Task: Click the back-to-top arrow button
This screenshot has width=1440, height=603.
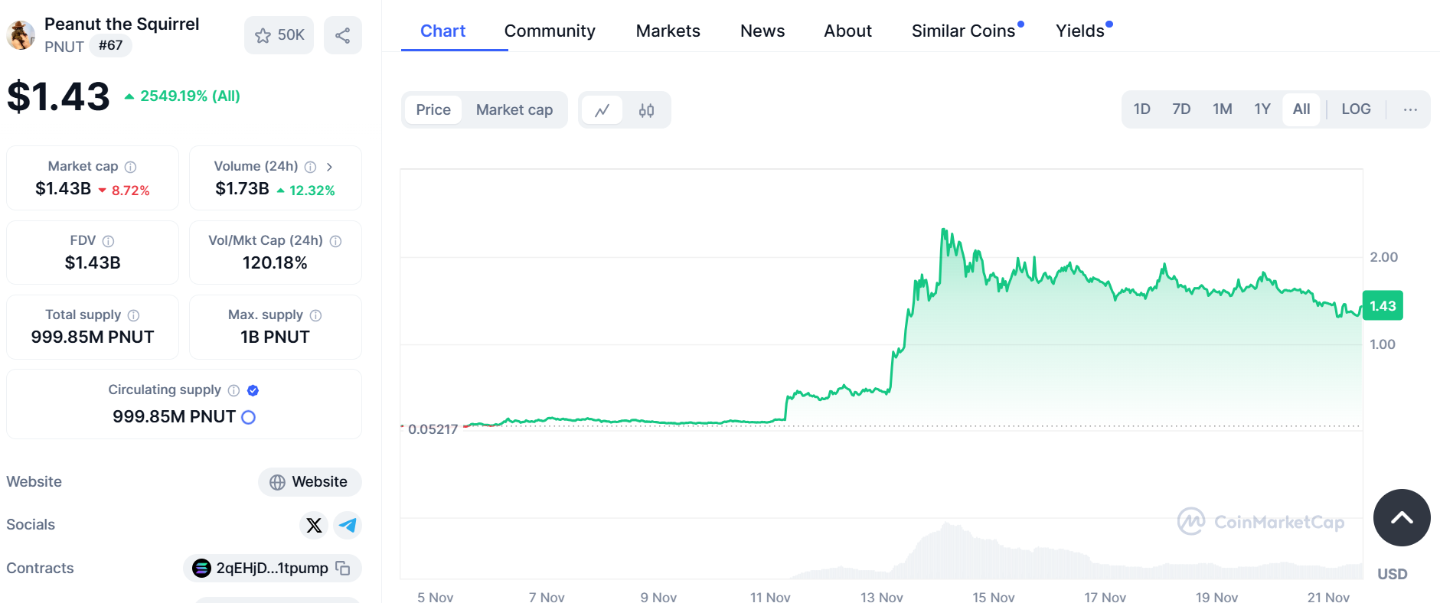Action: [x=1402, y=518]
